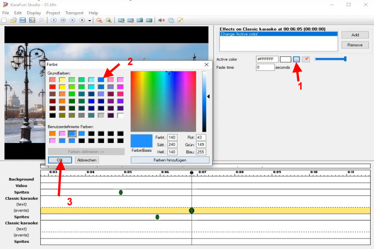Click the eyedropper icon beside Active color
This screenshot has height=249, width=374.
click(306, 59)
